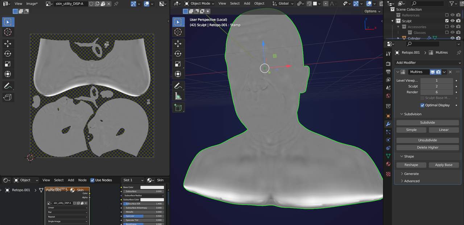Select the Cursor tool in 3D viewport
Screen dimensions: 464x225
tap(178, 32)
